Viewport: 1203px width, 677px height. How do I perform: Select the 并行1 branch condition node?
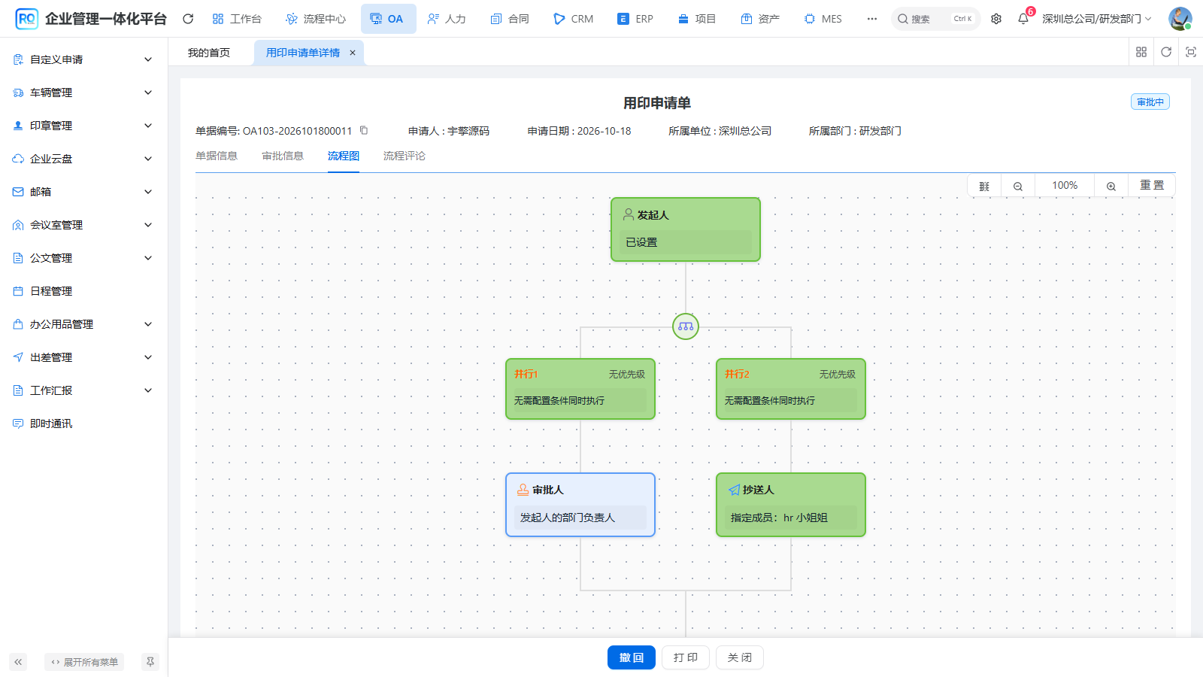click(x=580, y=389)
